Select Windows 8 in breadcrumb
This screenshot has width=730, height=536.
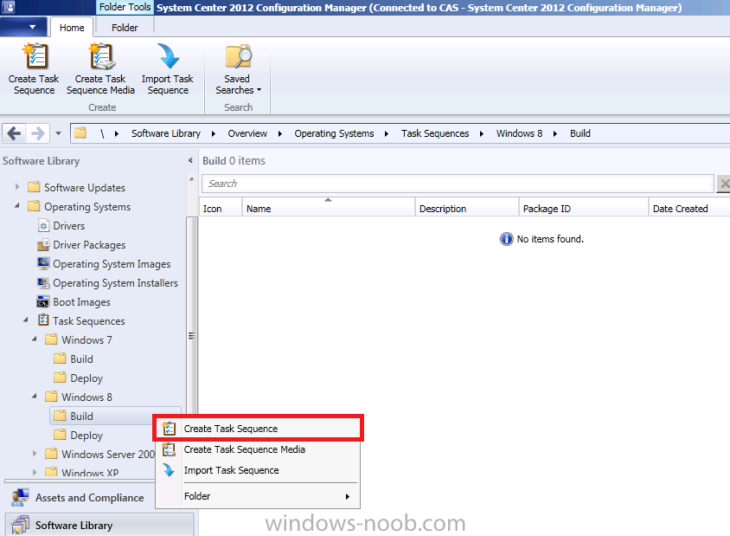coord(519,133)
